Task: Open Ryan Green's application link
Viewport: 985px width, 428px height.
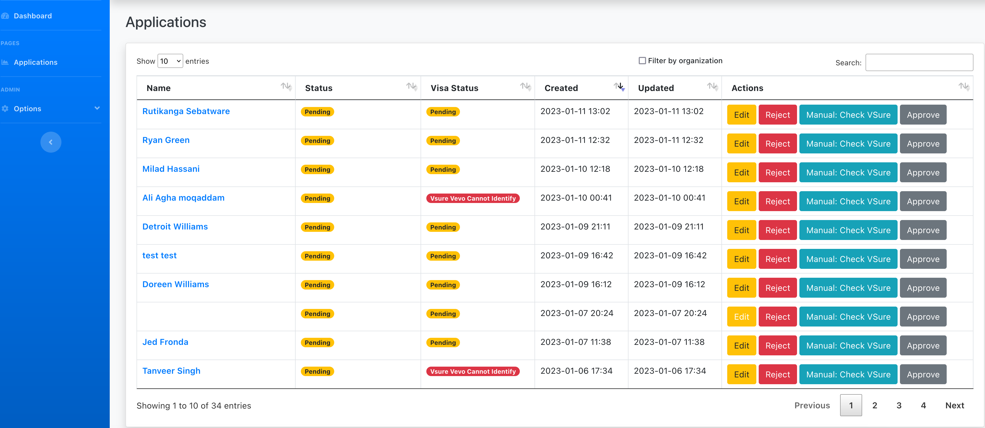Action: pyautogui.click(x=166, y=140)
